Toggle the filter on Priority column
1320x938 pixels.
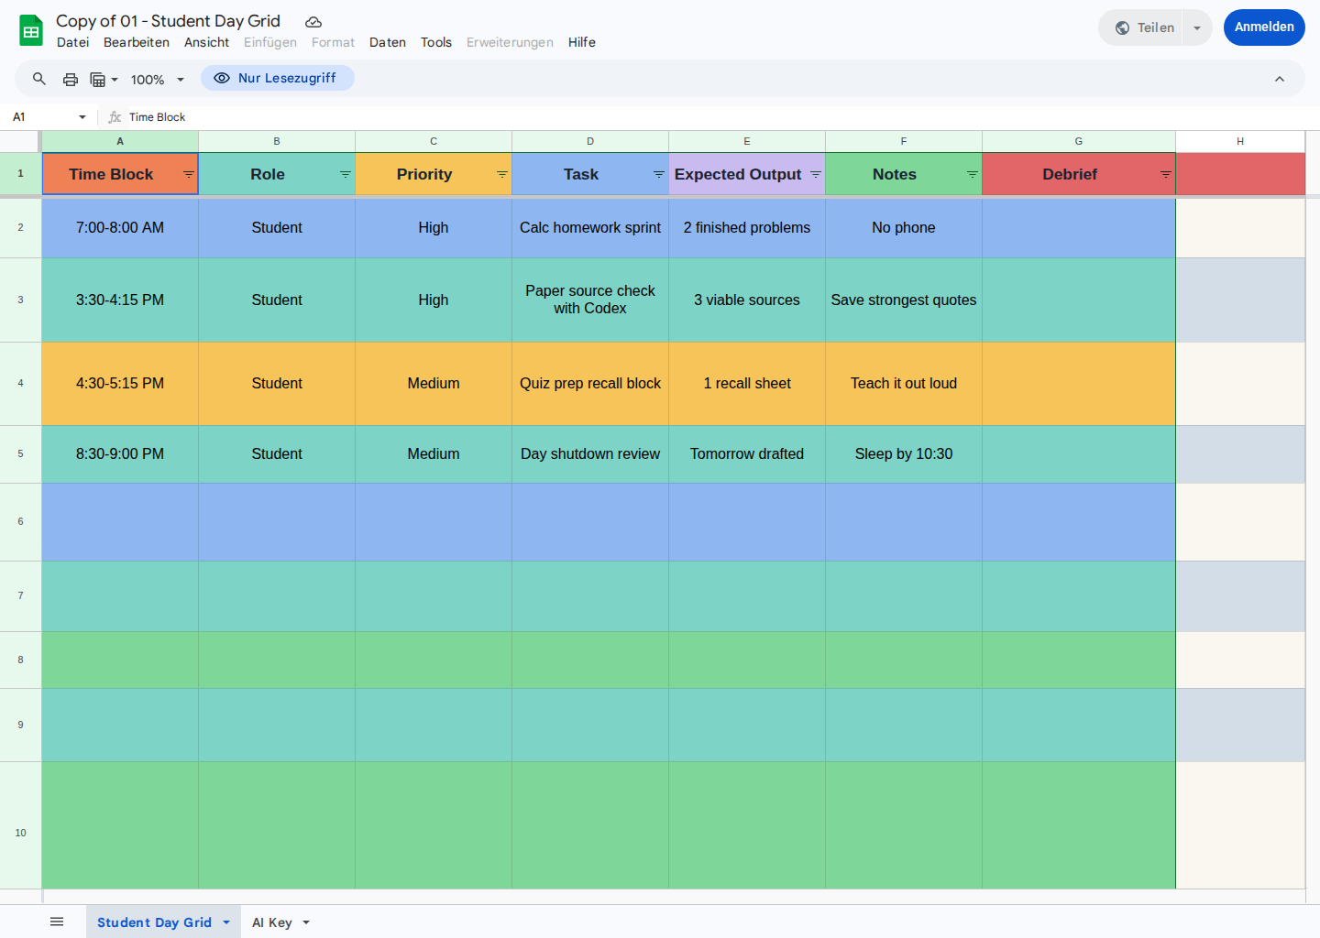[x=501, y=174]
